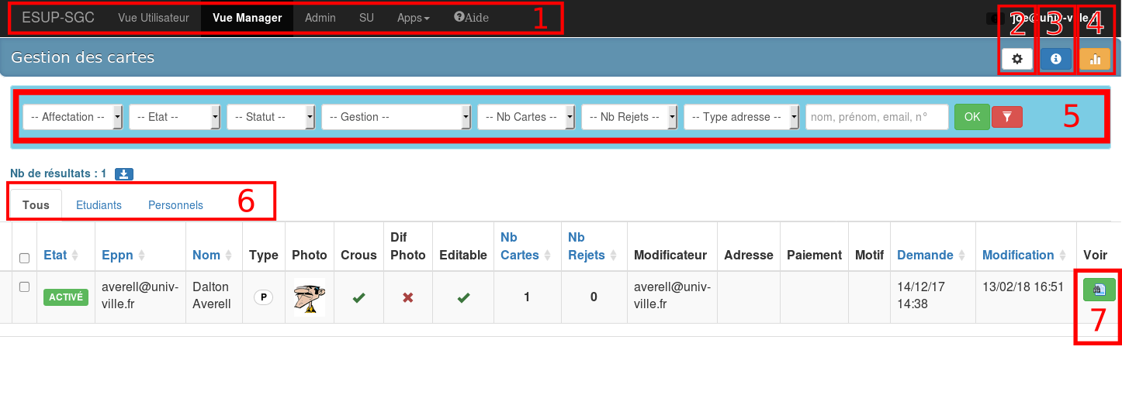Open the Etat dropdown filter
1122x405 pixels.
point(175,117)
